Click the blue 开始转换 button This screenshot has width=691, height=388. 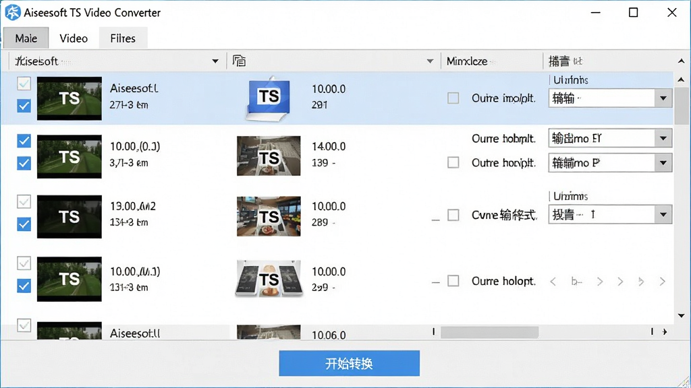click(349, 363)
